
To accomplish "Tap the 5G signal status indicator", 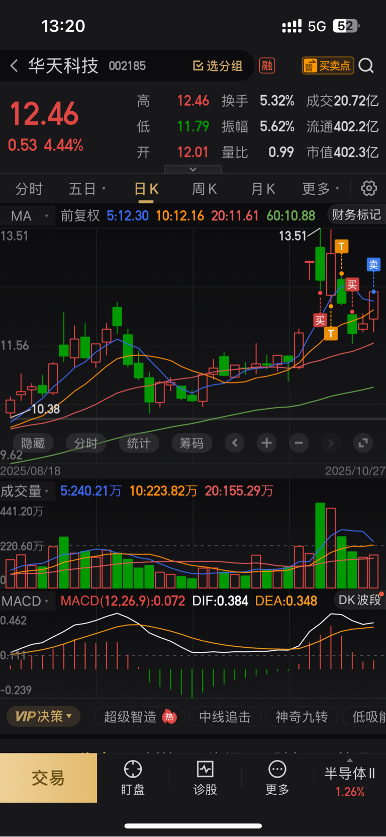I will tap(317, 26).
